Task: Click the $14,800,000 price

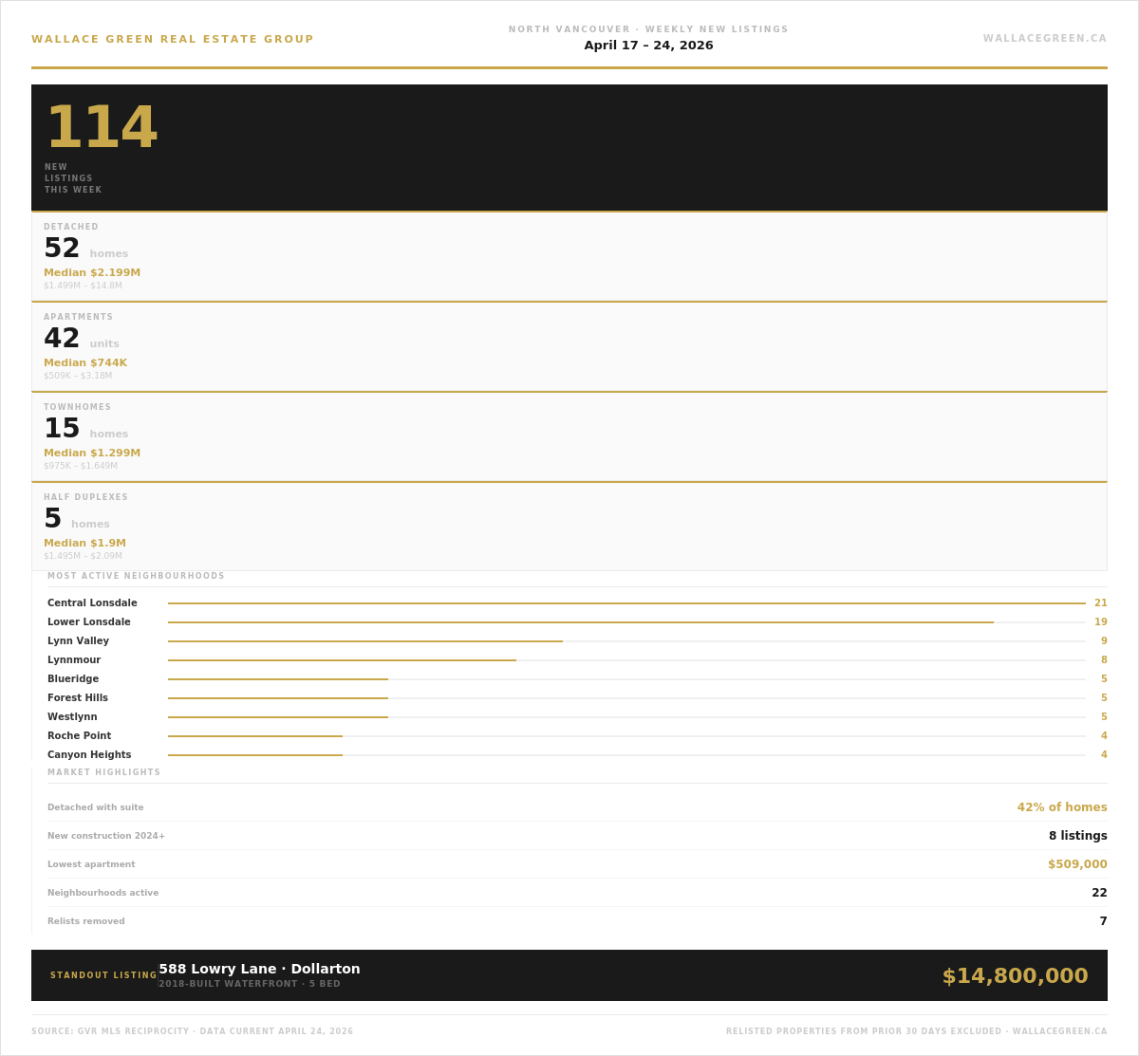Action: coord(1015,976)
